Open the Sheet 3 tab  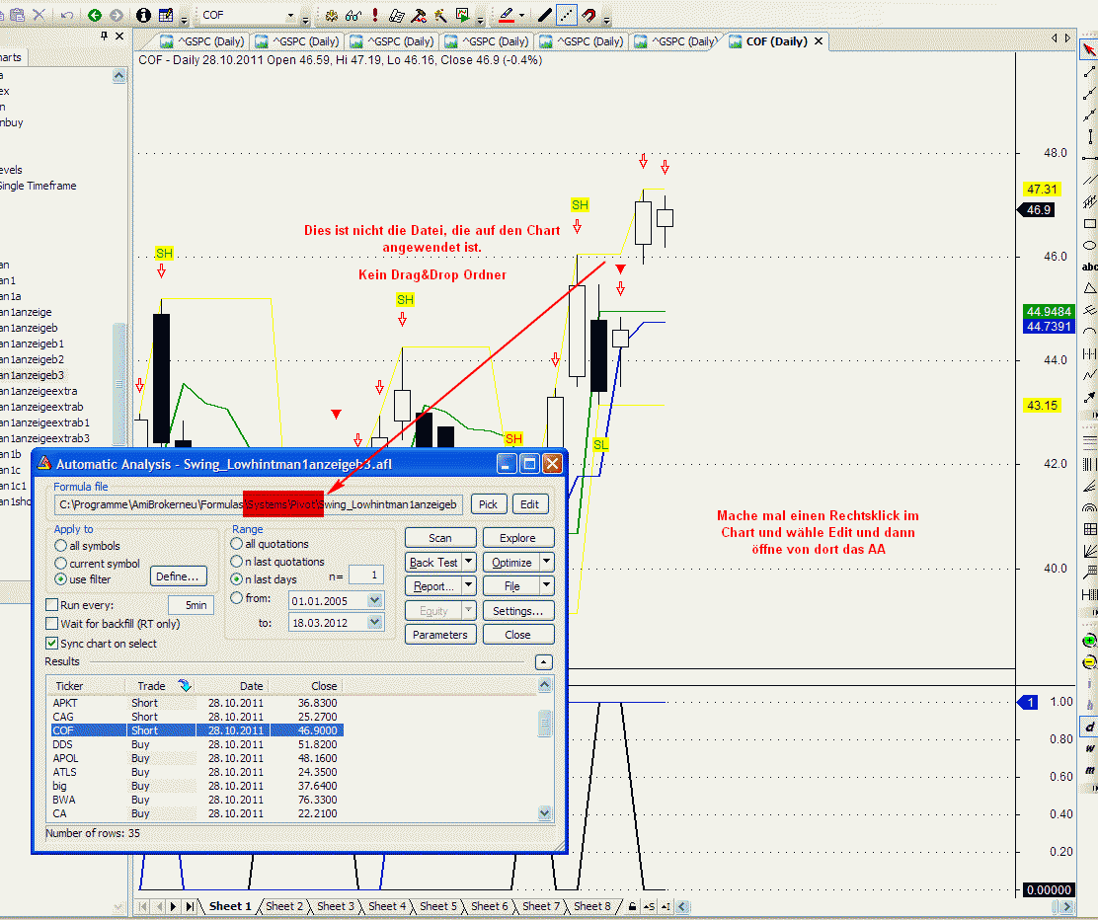336,906
